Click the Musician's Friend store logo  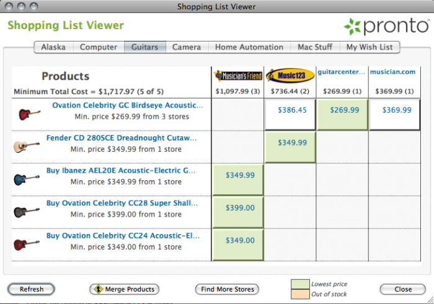pyautogui.click(x=238, y=76)
